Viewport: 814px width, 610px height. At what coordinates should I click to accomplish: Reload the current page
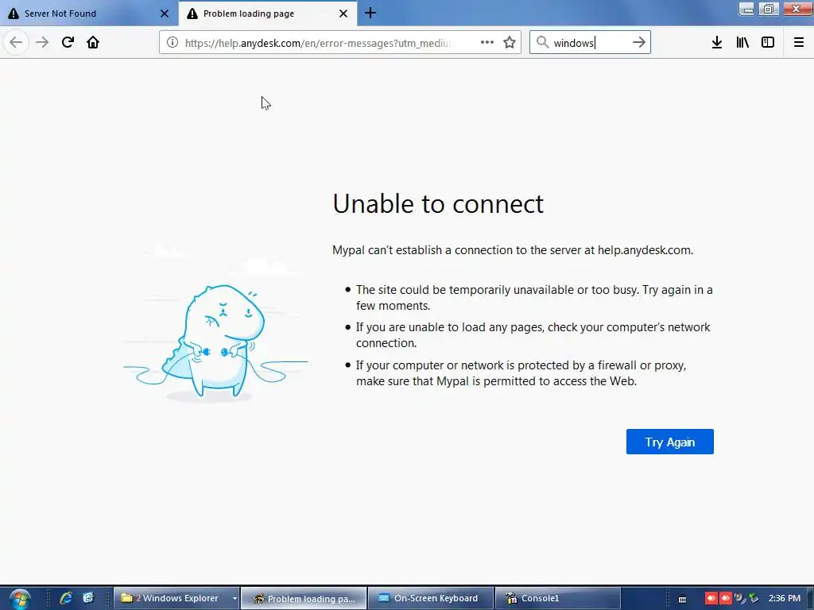pos(68,43)
